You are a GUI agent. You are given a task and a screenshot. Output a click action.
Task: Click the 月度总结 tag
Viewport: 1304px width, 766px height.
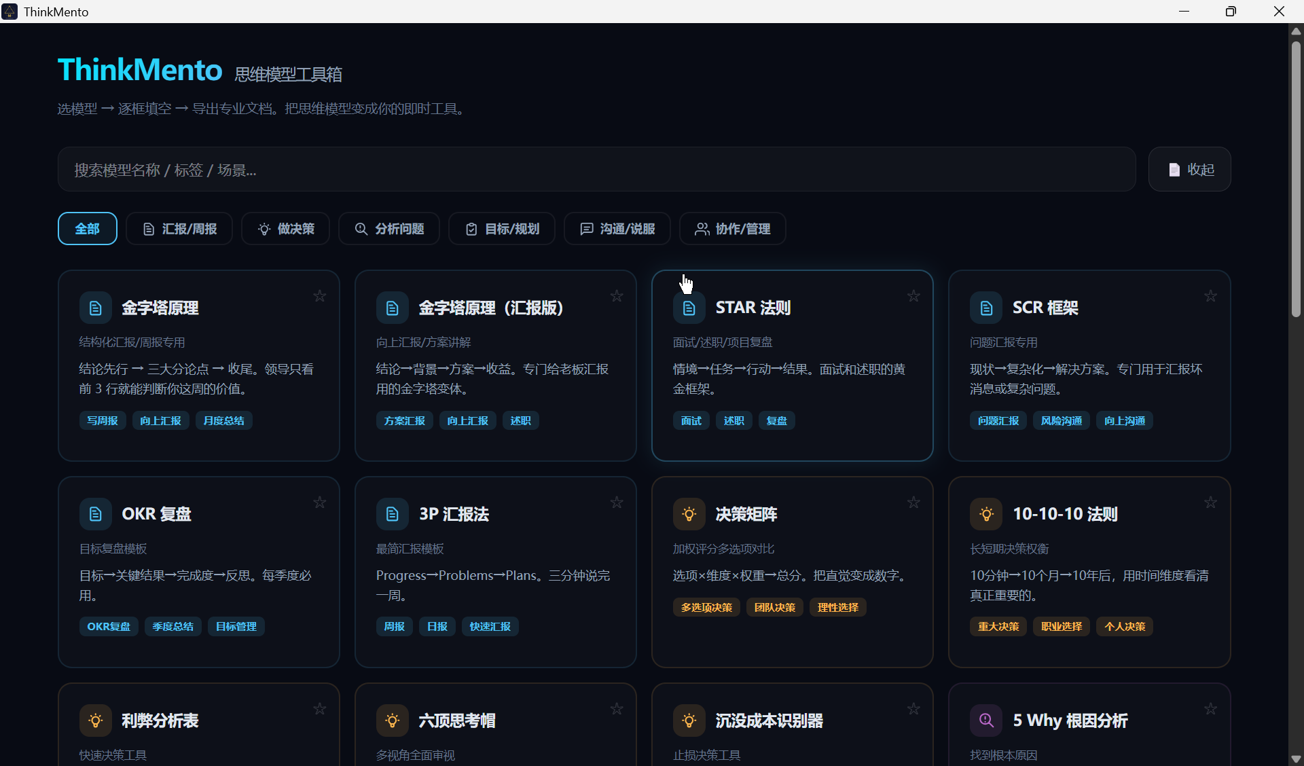tap(224, 421)
